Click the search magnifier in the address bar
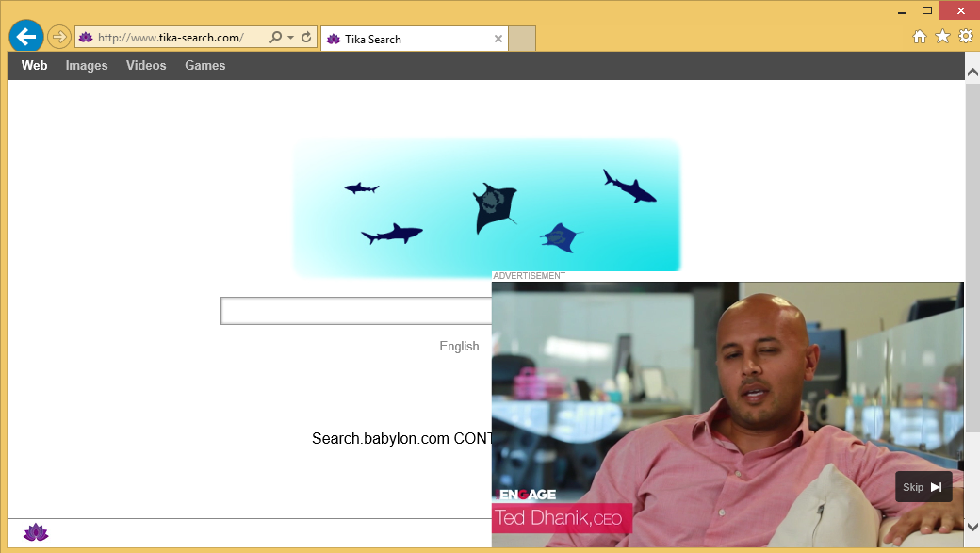980x553 pixels. tap(276, 36)
